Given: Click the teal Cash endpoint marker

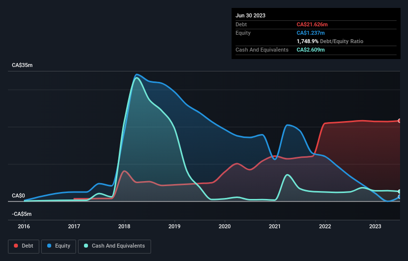Looking at the screenshot, I should pyautogui.click(x=399, y=192).
